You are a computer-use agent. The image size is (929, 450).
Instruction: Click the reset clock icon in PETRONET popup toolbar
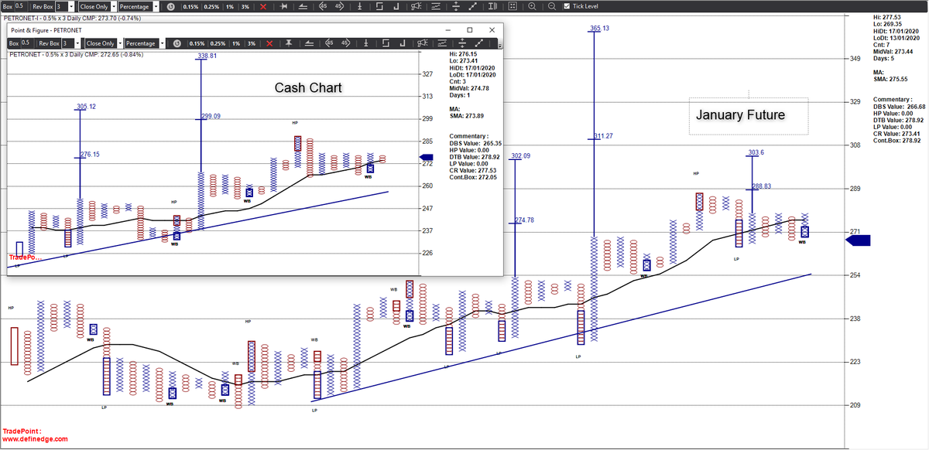click(x=177, y=43)
